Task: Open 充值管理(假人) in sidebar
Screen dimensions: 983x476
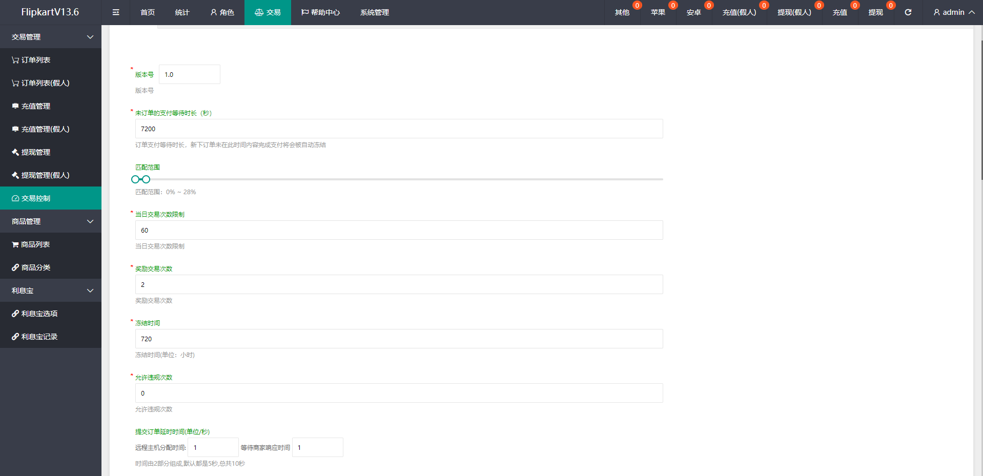Action: (51, 129)
